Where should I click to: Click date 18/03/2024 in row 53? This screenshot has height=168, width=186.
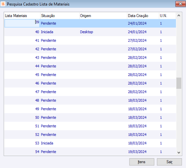137,143
